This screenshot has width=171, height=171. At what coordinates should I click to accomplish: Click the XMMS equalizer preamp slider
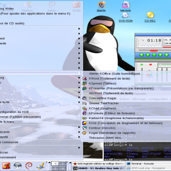(x=142, y=74)
